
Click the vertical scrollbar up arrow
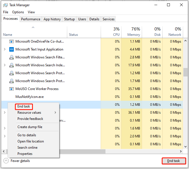[186, 41]
